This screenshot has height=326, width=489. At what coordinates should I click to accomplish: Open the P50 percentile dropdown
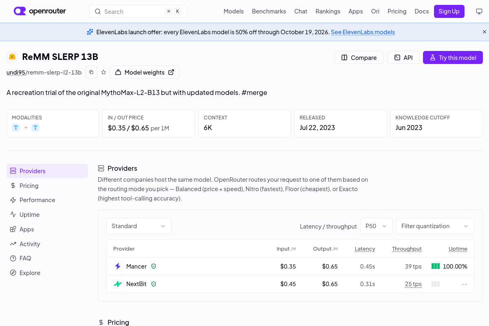pyautogui.click(x=377, y=226)
